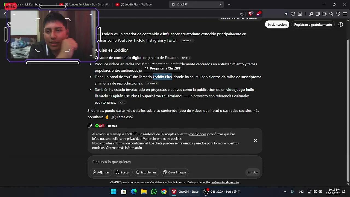Open Google Chrome from taskbar
The width and height of the screenshot is (350, 197).
click(164, 192)
